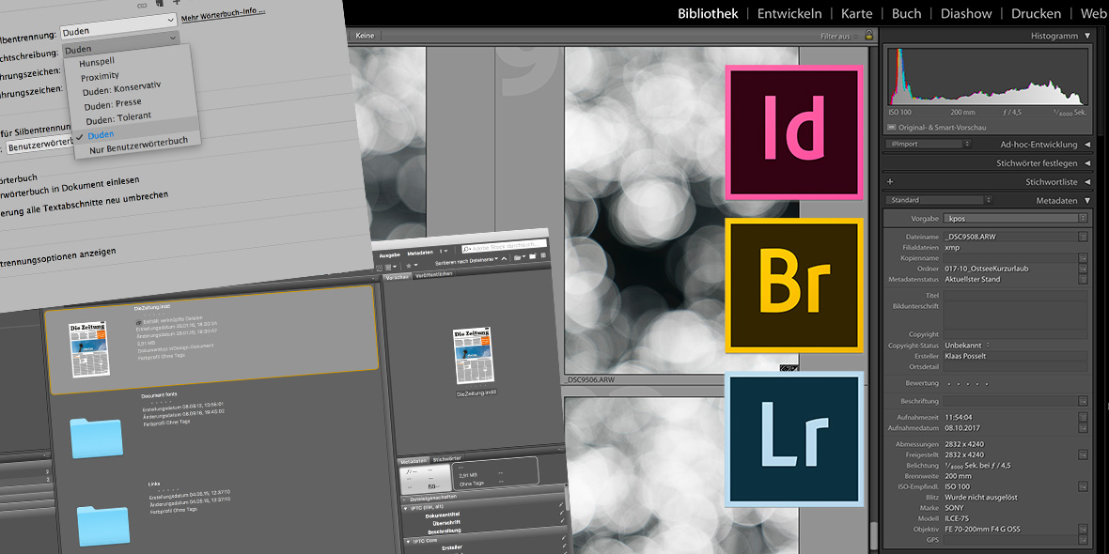Click the 'Keine' filter preset button
1109x554 pixels.
click(x=364, y=35)
